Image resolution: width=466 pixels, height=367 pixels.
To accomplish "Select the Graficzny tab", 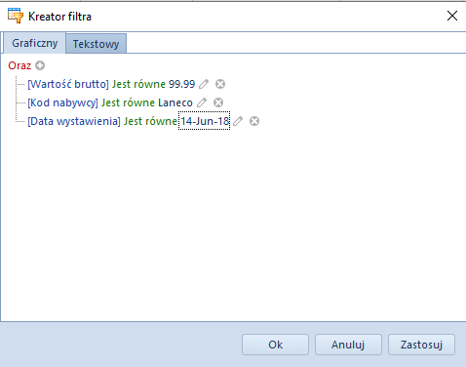I will point(35,43).
